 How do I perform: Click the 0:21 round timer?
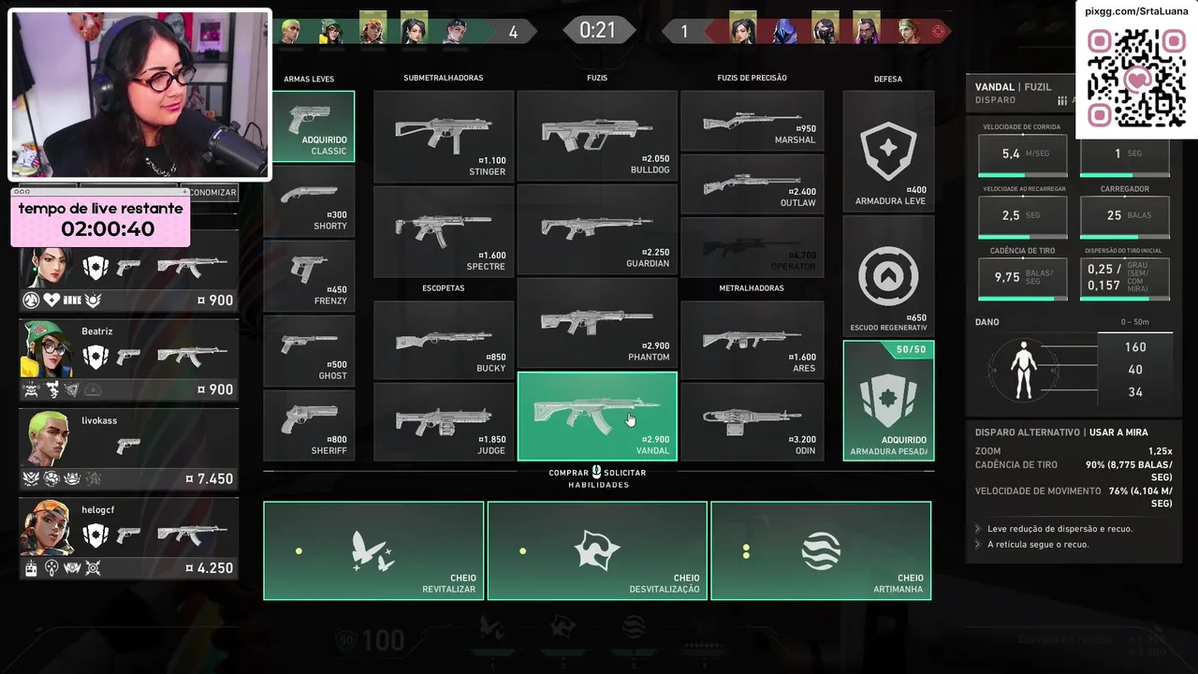tap(597, 31)
